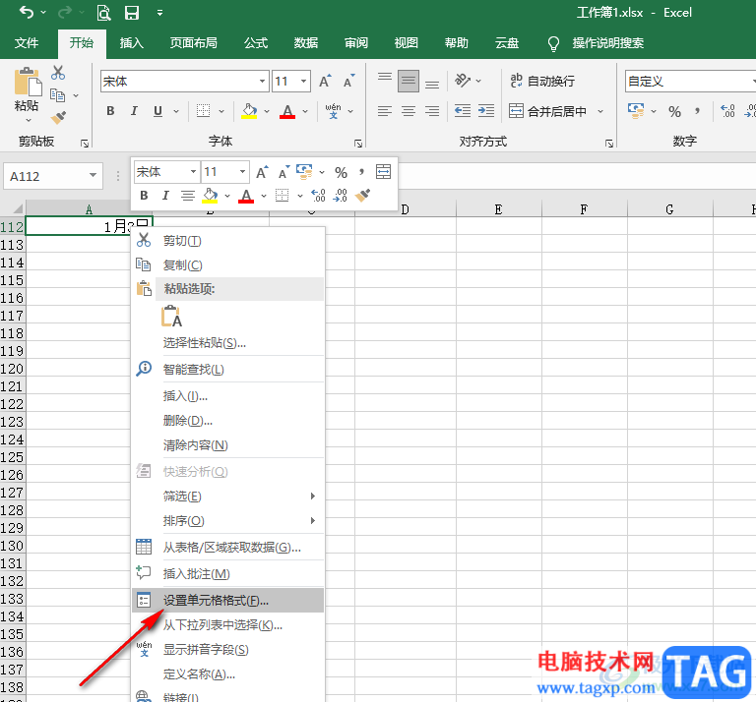Viewport: 756px width, 702px height.
Task: Click the ribbon Format Painter brush
Action: click(58, 117)
